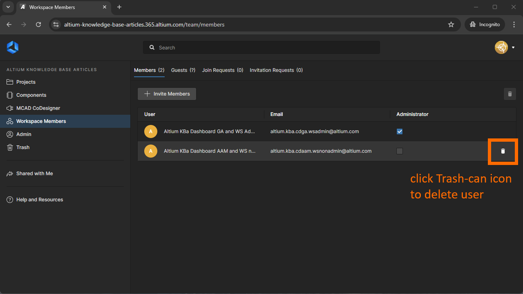Open Shared with Me link

pyautogui.click(x=34, y=174)
